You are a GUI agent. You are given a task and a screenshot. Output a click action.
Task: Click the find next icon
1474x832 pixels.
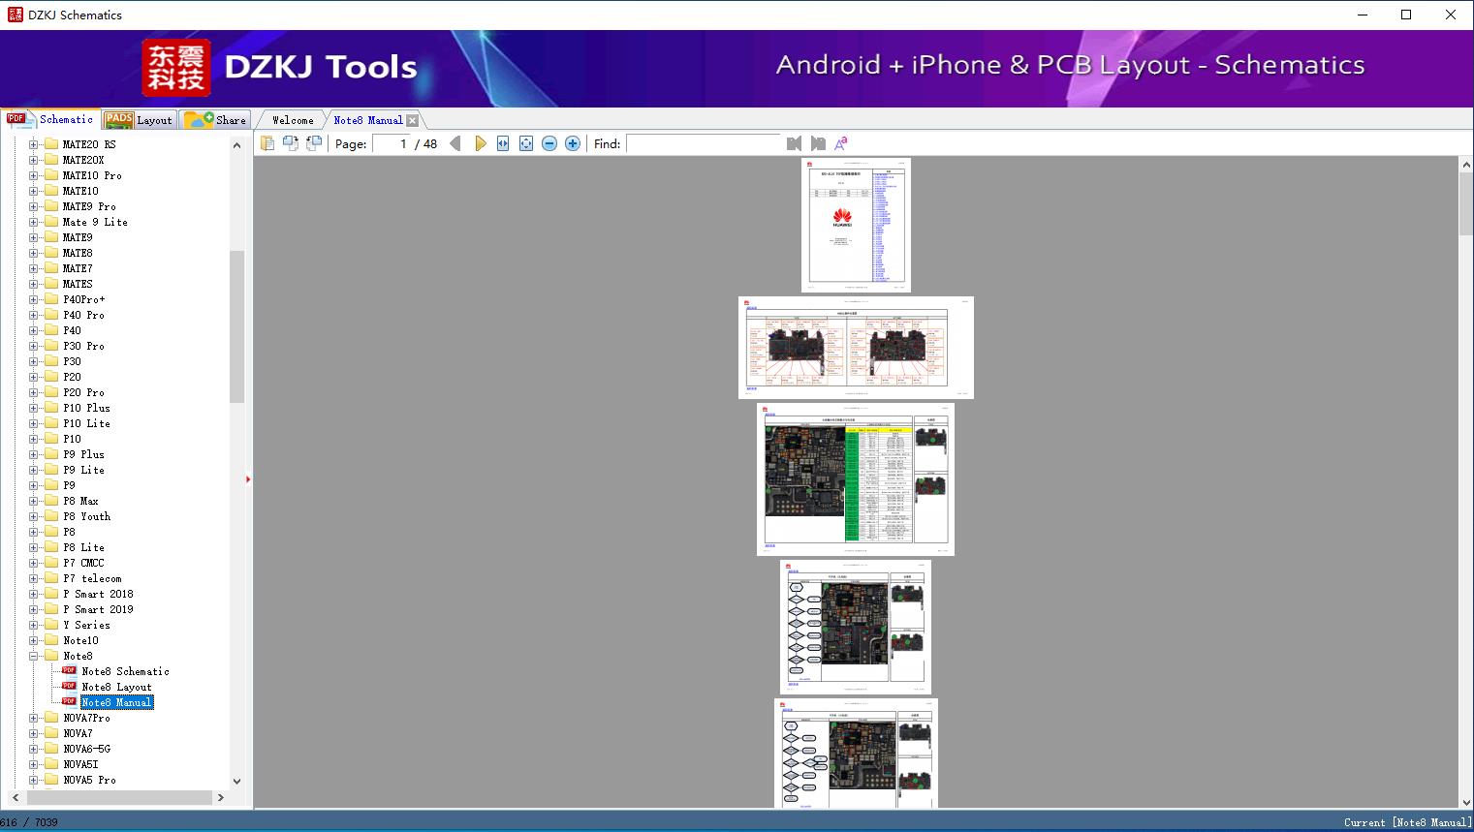(818, 143)
